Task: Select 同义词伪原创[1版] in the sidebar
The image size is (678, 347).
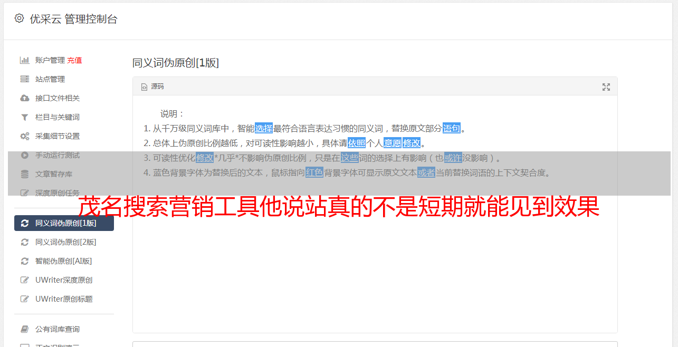Action: pos(64,223)
